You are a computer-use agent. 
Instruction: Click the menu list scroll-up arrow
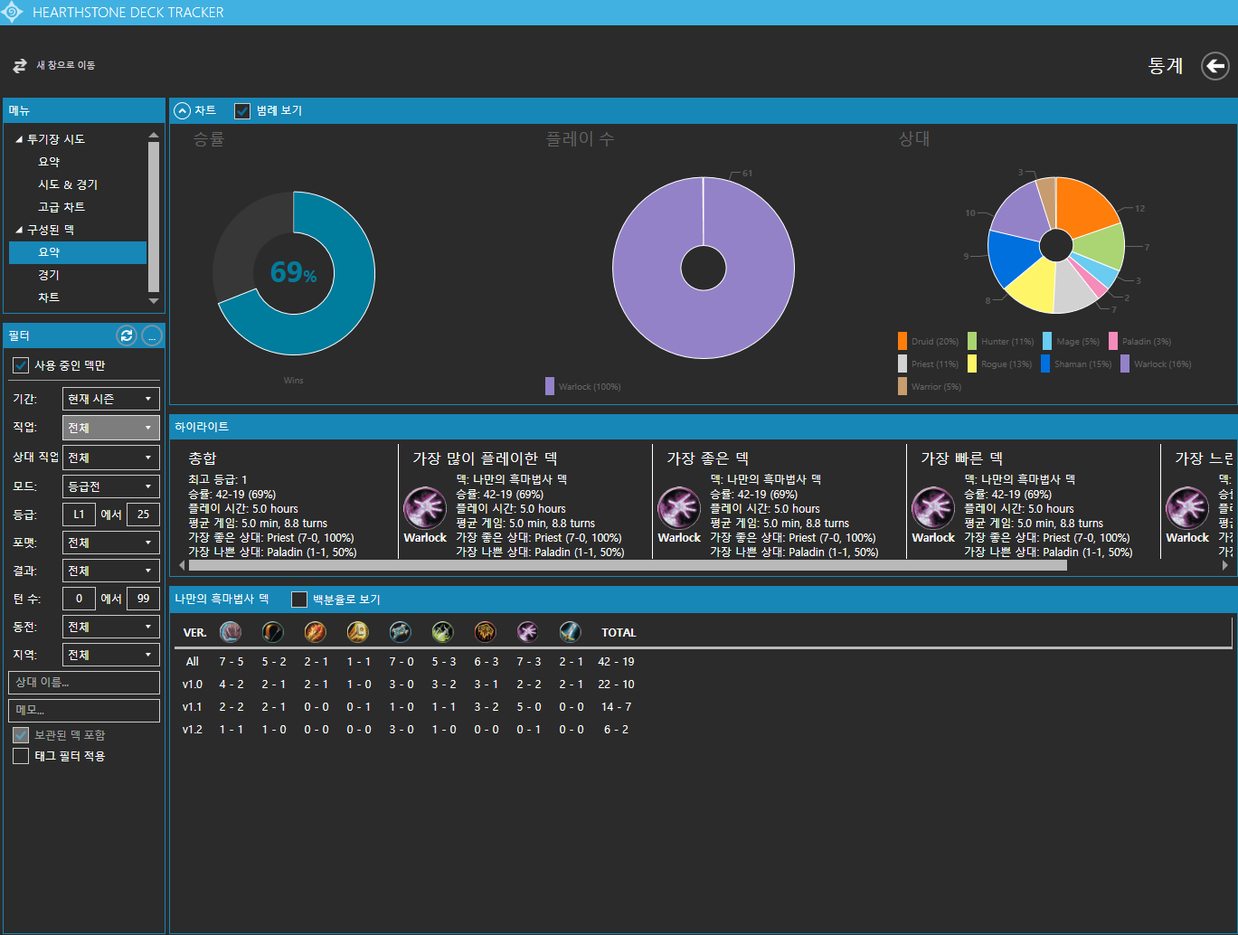click(x=154, y=135)
